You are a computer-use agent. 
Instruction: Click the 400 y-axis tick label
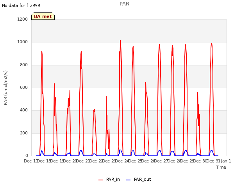(24, 110)
